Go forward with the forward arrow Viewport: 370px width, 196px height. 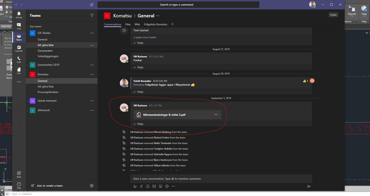point(22,4)
